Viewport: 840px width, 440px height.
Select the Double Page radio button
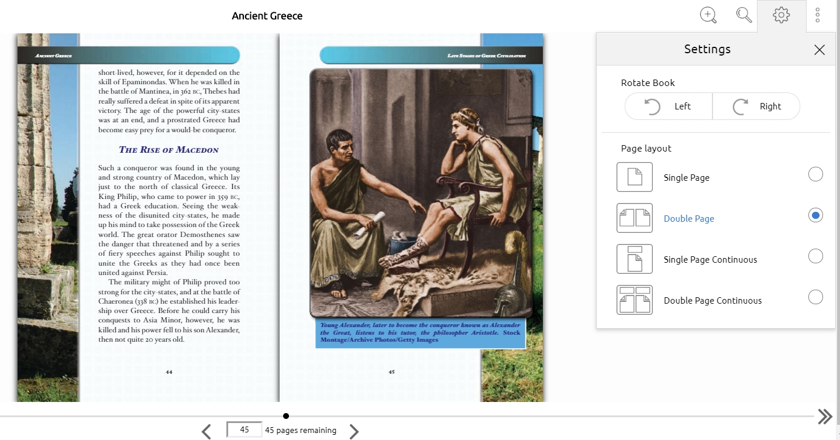point(815,215)
